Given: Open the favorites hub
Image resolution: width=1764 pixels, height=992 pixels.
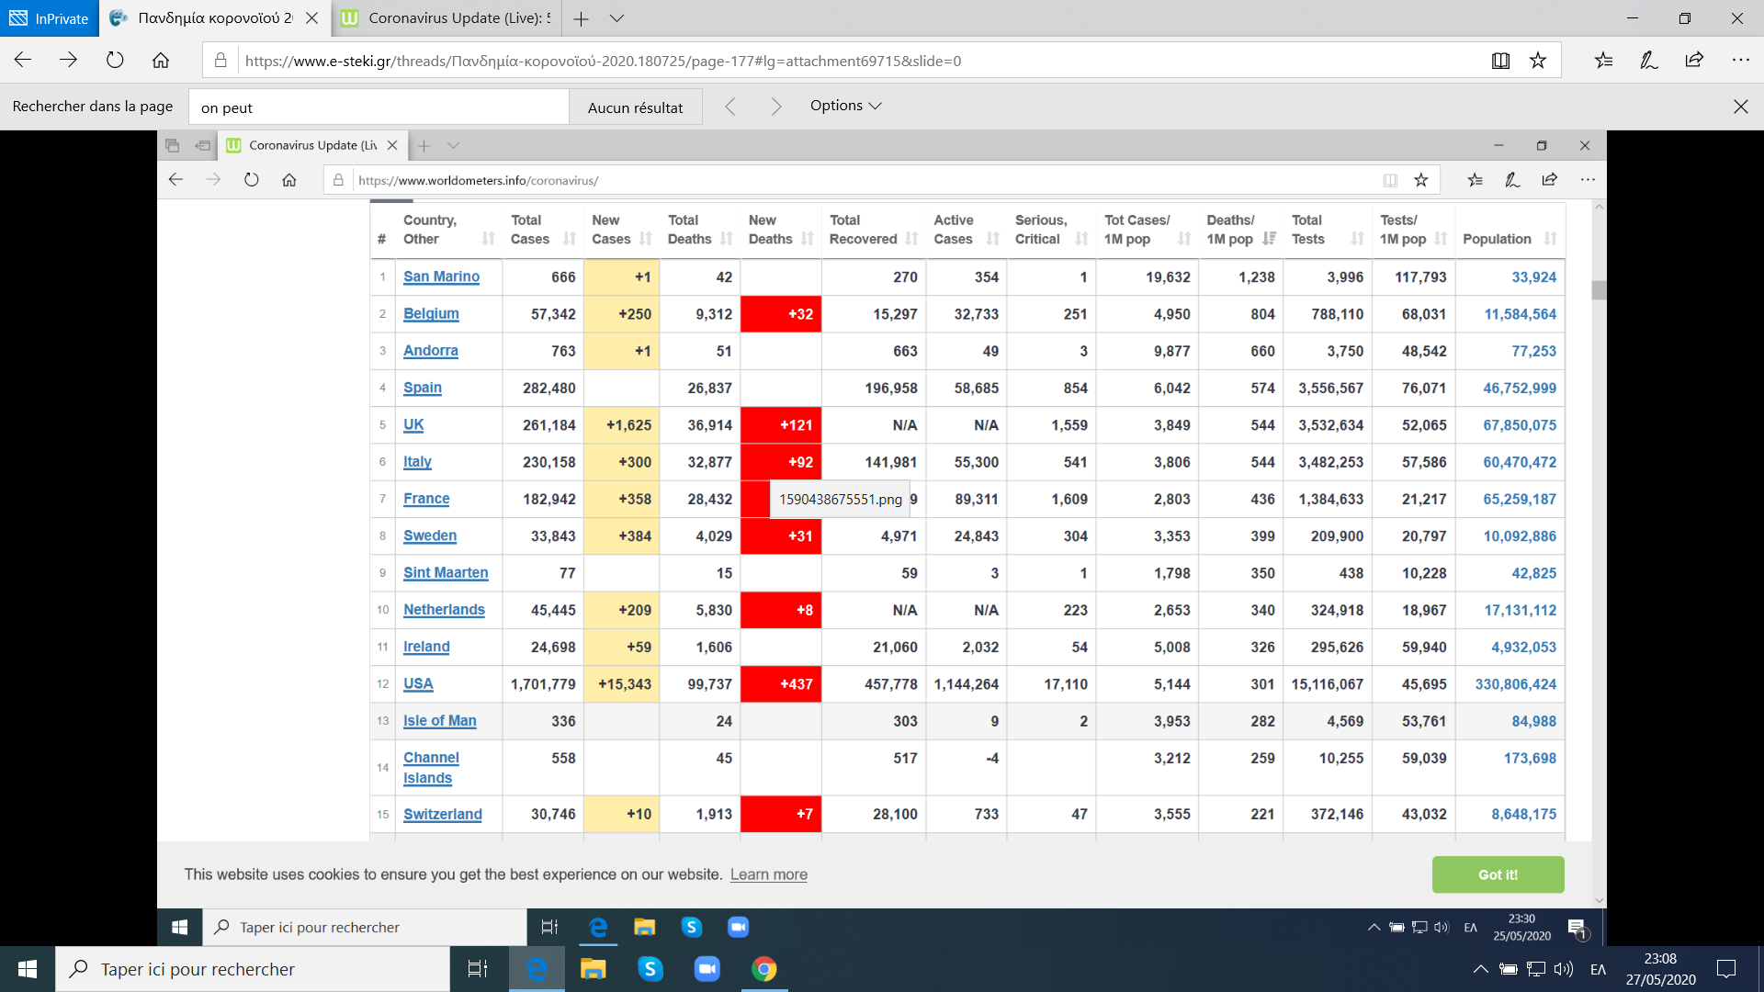Looking at the screenshot, I should pyautogui.click(x=1603, y=61).
